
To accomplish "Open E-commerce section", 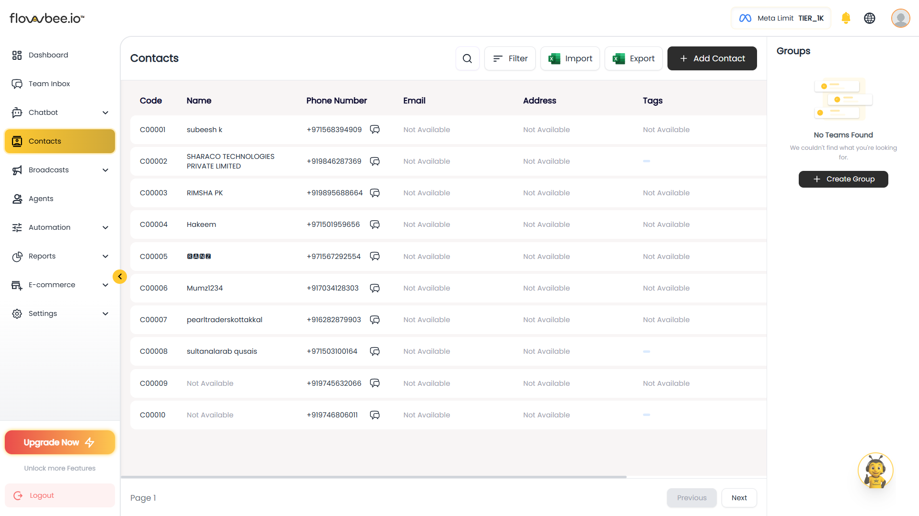I will [x=60, y=285].
